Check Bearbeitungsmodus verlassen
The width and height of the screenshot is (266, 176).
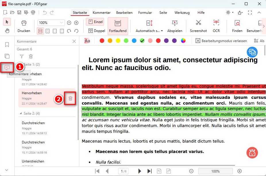coord(198,41)
